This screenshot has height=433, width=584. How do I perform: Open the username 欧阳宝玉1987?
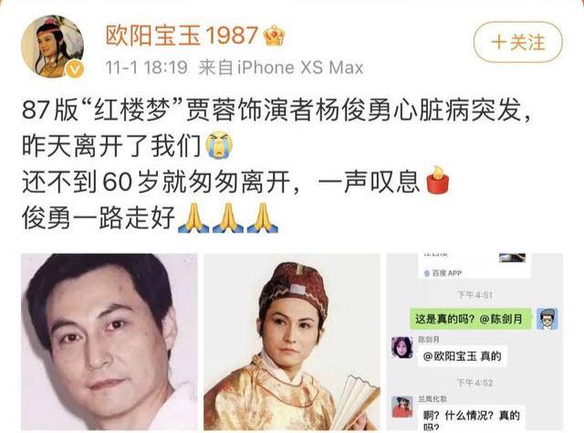click(x=182, y=36)
